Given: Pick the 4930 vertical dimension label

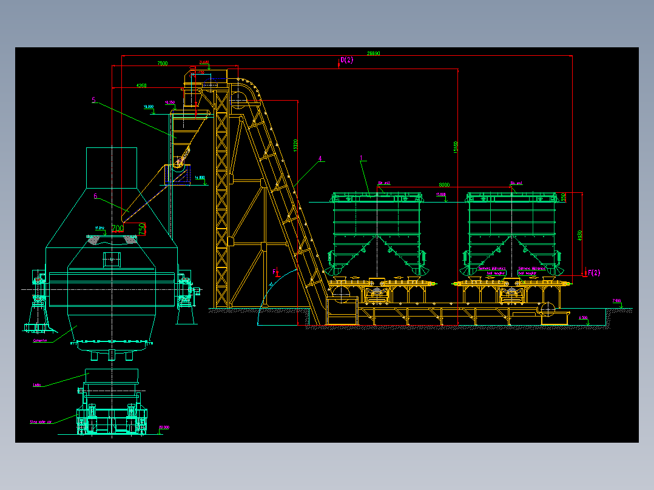Looking at the screenshot, I should coord(580,235).
